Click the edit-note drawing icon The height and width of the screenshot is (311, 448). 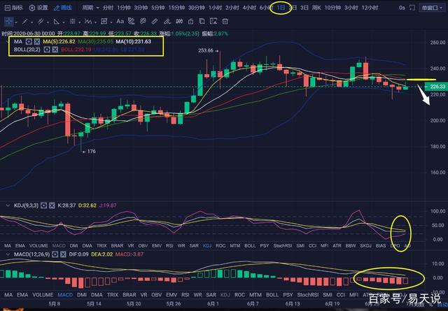coord(213,21)
